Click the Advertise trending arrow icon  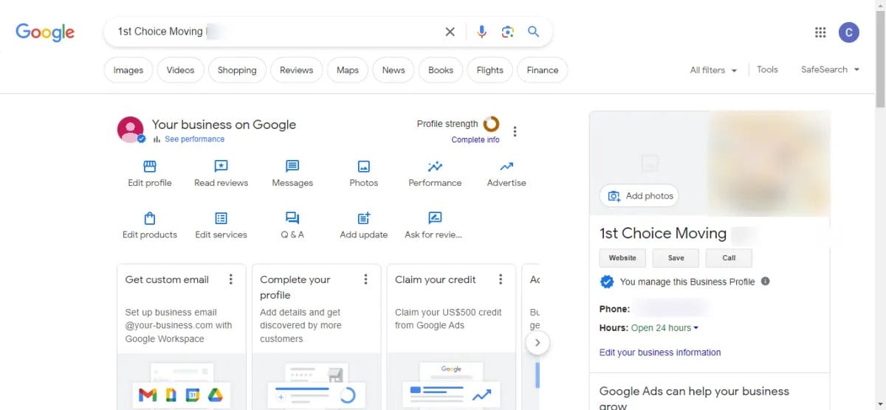tap(506, 167)
